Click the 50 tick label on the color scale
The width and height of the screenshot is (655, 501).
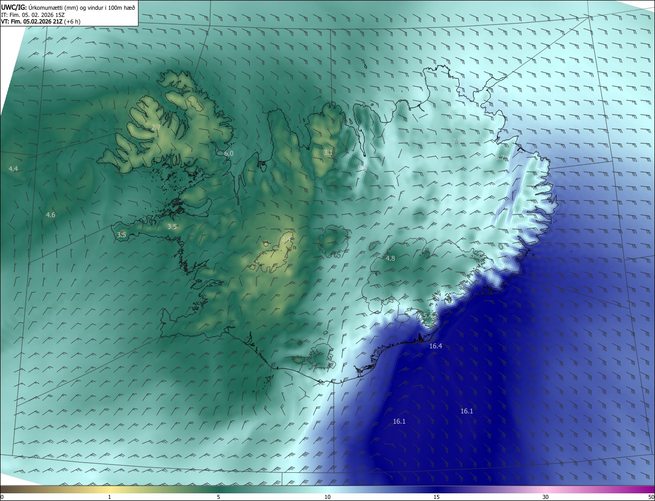[651, 497]
